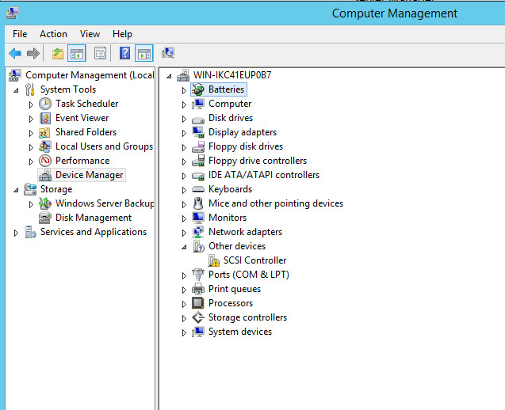Toggle Show/Hide Console Tree toolbar icon
The height and width of the screenshot is (410, 505).
77,53
